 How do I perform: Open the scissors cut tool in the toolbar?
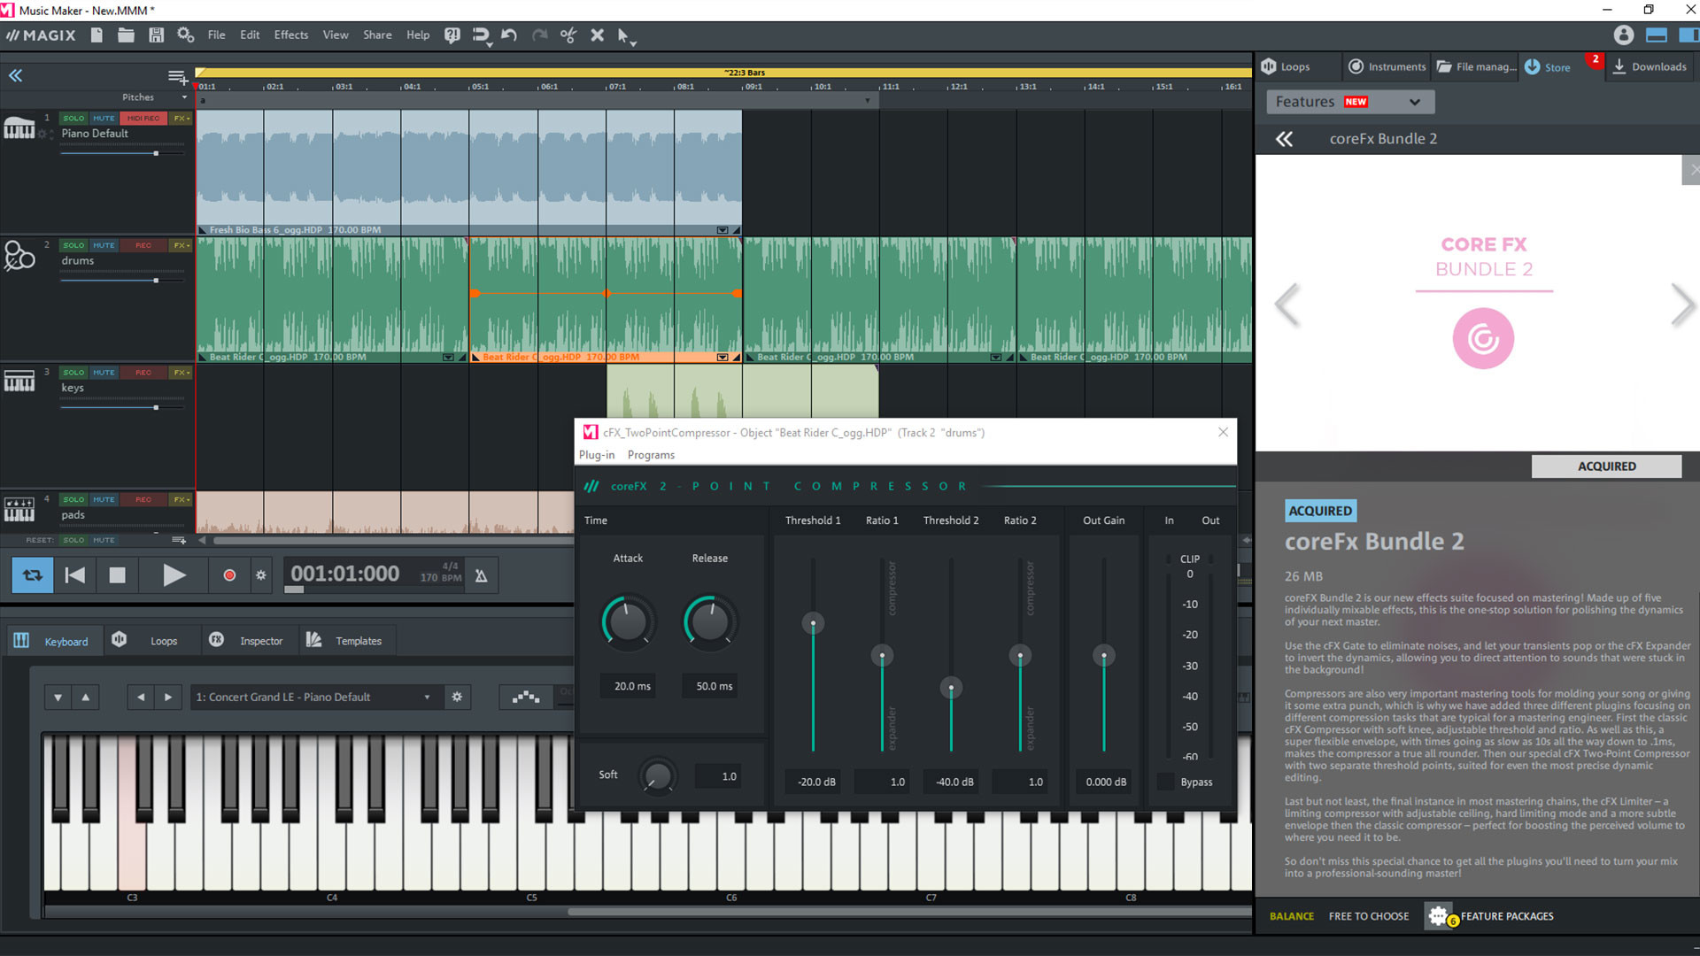pos(568,35)
